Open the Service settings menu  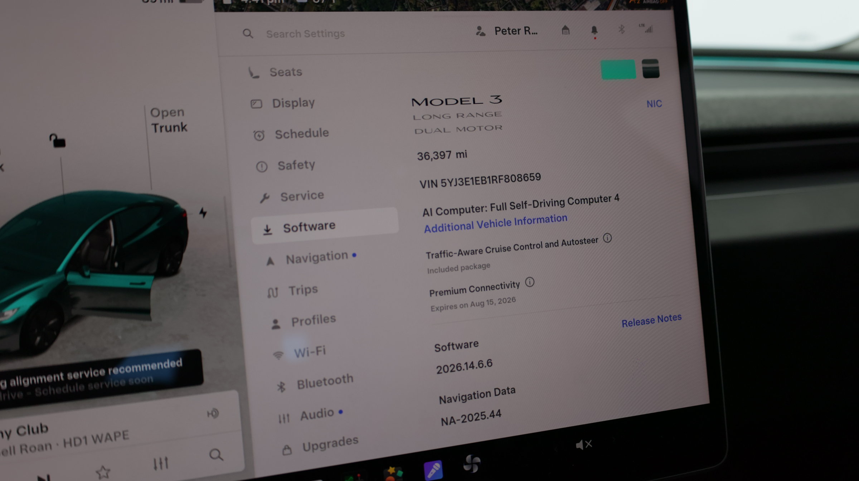click(291, 196)
